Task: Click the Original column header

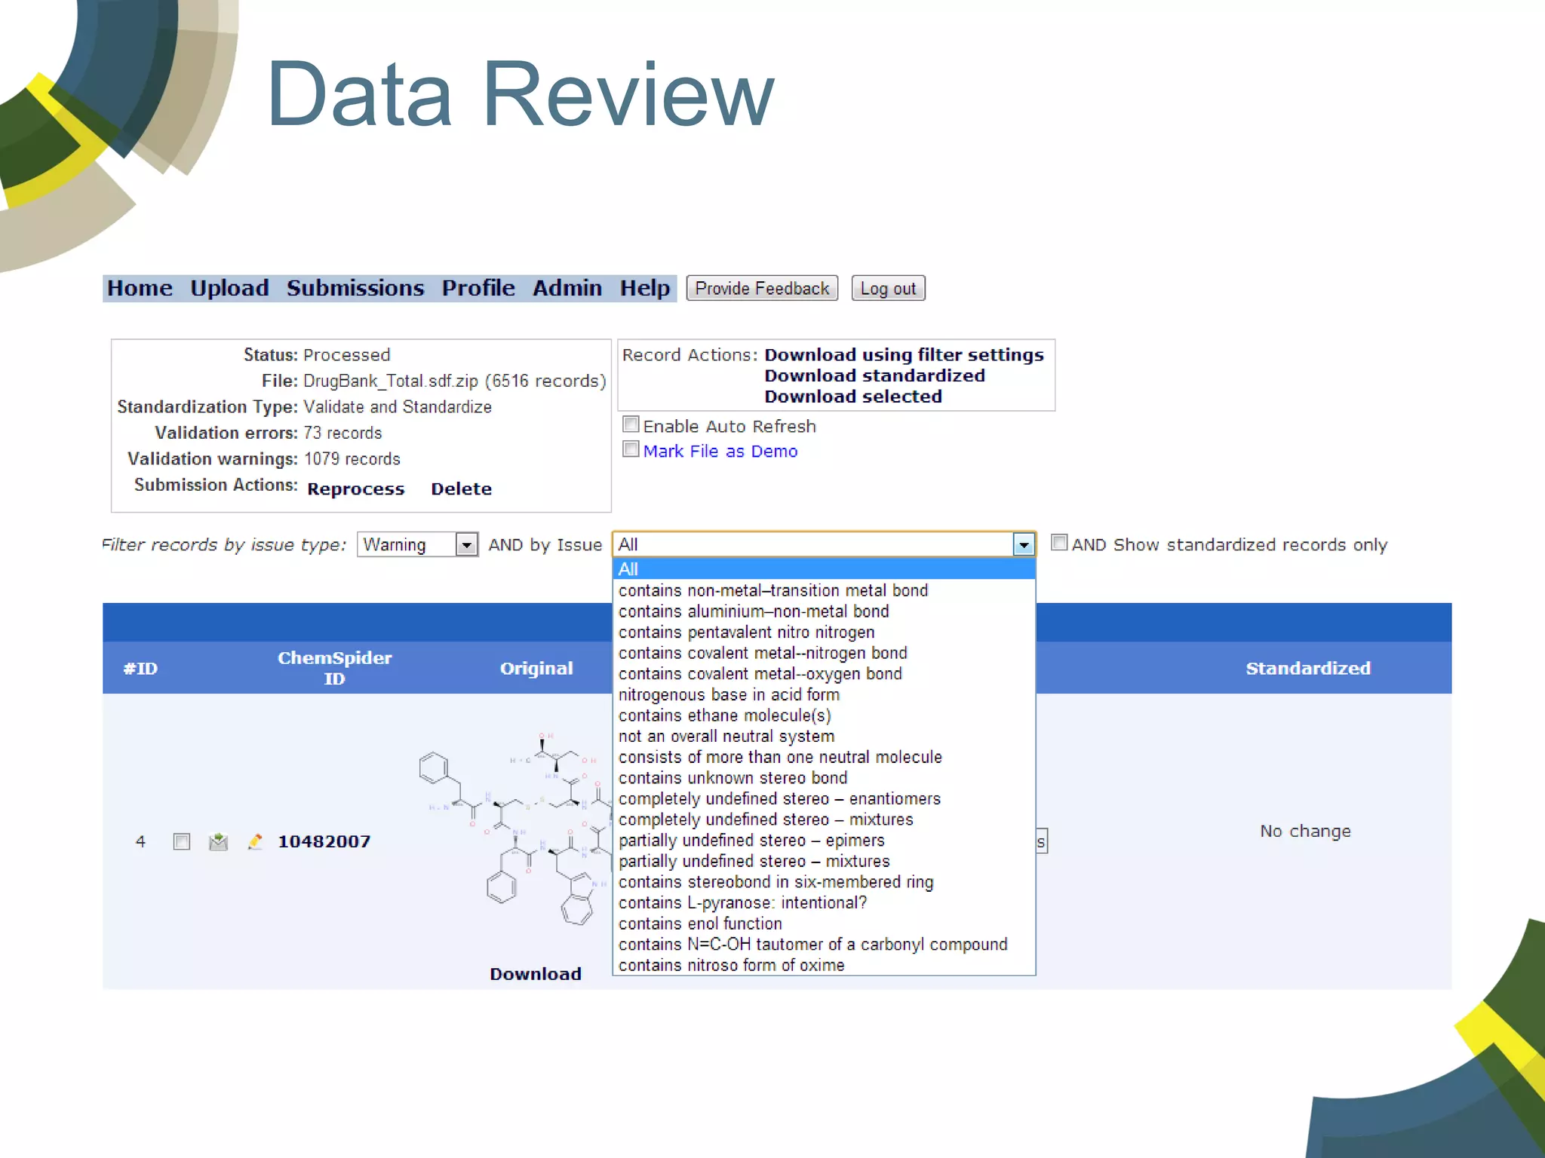Action: (536, 668)
